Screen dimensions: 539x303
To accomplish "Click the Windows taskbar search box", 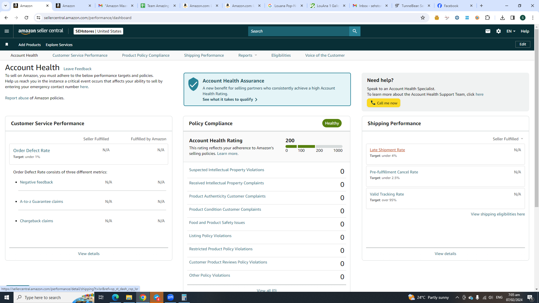I will (x=54, y=297).
